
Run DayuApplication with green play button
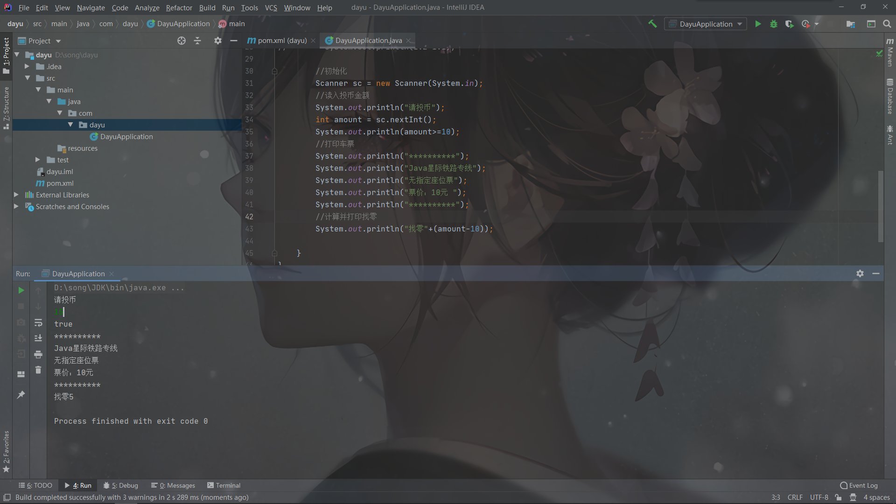pyautogui.click(x=758, y=24)
